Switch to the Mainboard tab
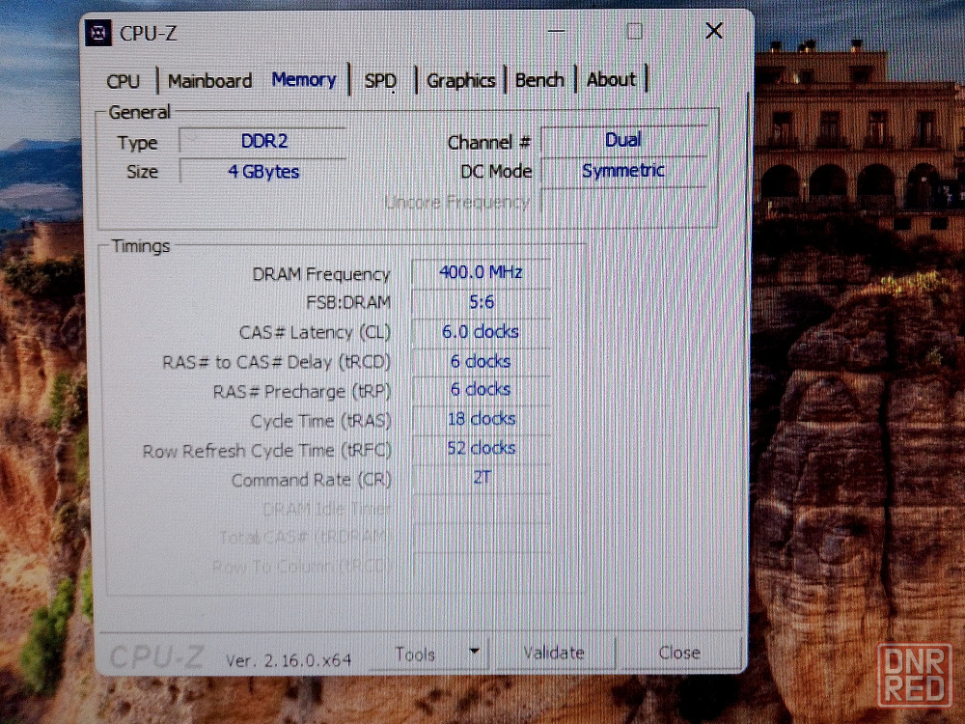 (x=209, y=81)
